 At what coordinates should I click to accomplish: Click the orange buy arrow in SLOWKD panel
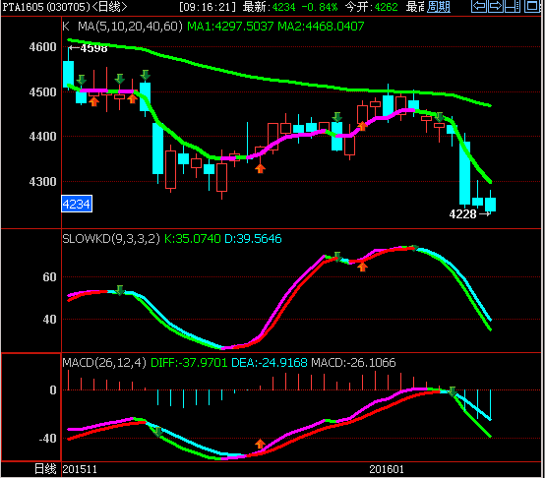(x=362, y=267)
